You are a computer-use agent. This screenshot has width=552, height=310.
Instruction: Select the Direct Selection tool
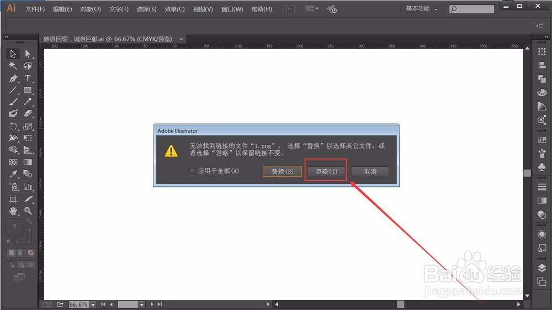pyautogui.click(x=28, y=54)
